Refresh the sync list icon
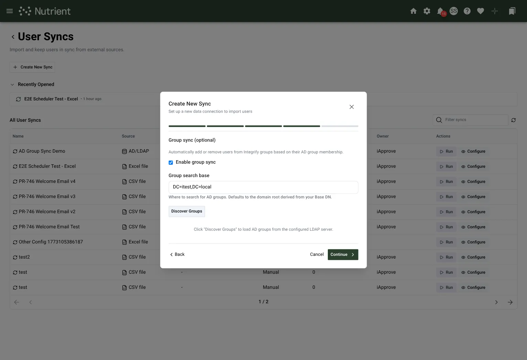527x360 pixels. tap(514, 120)
